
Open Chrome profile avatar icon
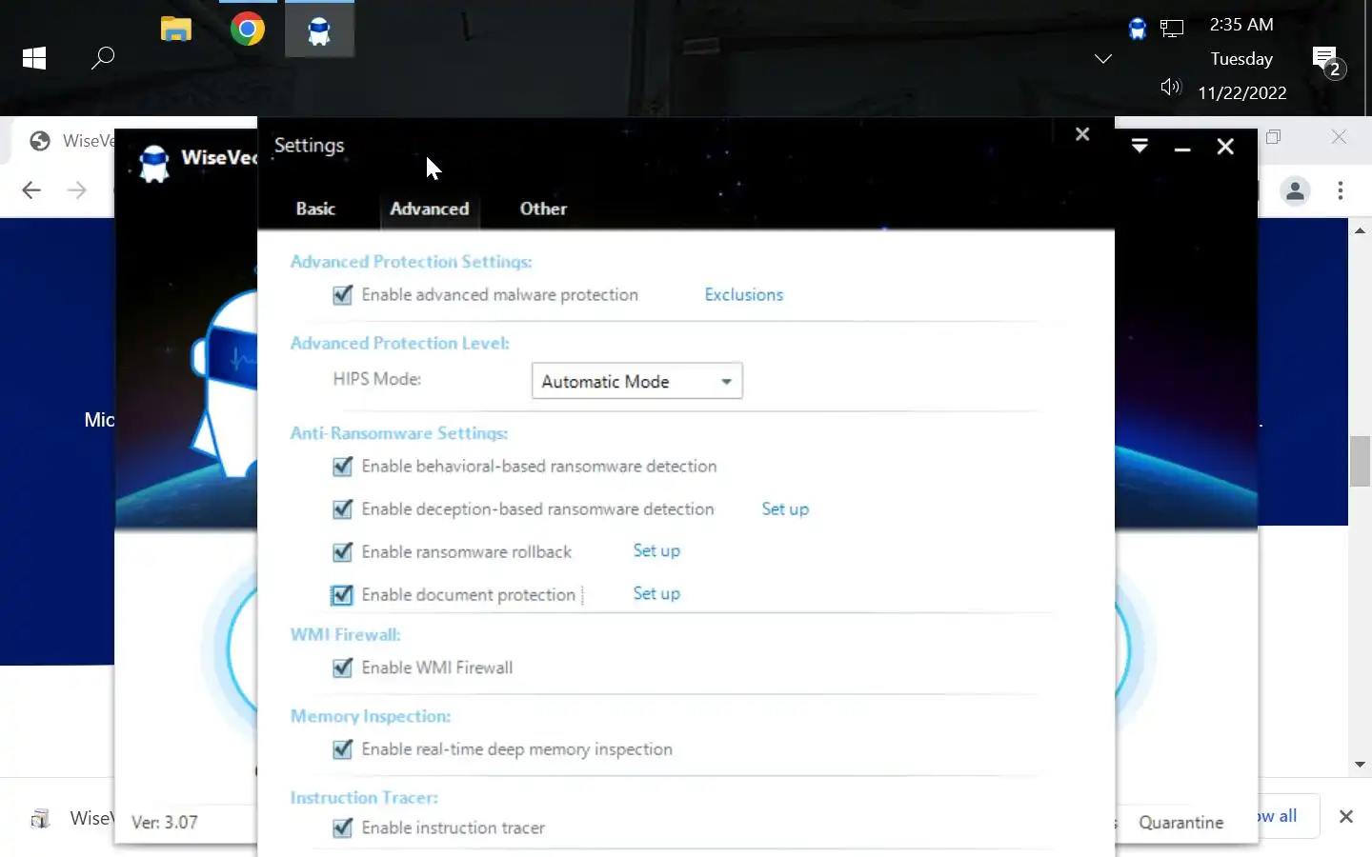click(x=1295, y=191)
